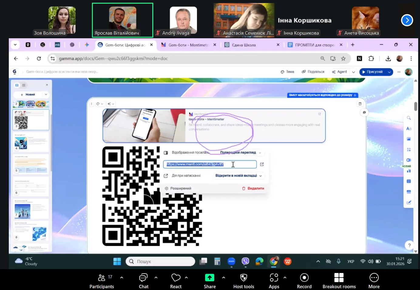
Task: Click the Notion extension icon in Chrome
Action: (359, 59)
